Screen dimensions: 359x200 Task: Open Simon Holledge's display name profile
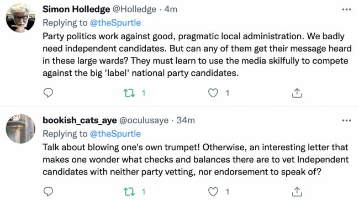(76, 9)
